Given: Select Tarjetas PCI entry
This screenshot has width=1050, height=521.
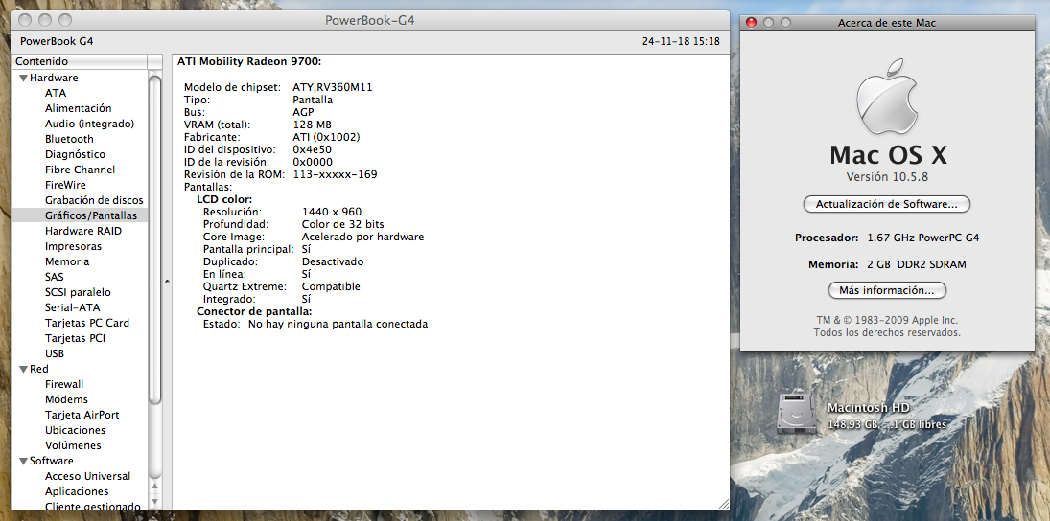Looking at the screenshot, I should point(75,338).
